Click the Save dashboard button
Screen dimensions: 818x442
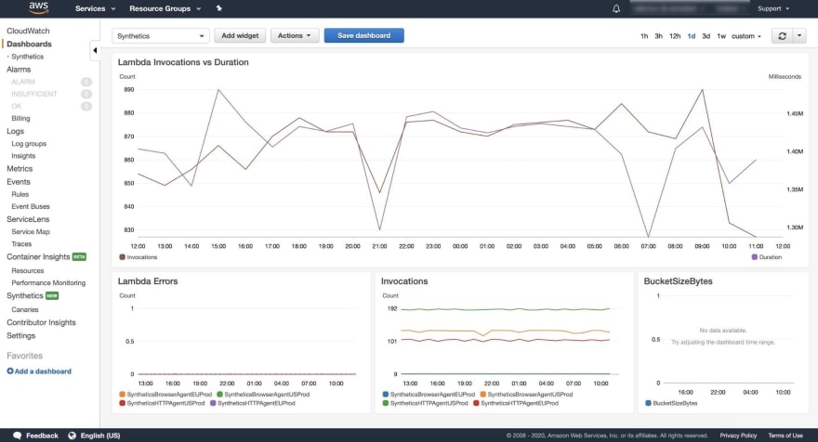click(x=364, y=35)
